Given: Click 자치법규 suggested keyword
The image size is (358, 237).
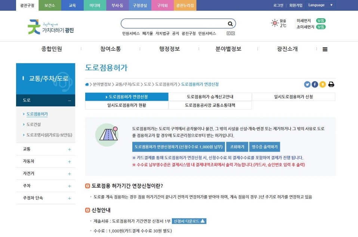Looking at the screenshot, I should (162, 34).
